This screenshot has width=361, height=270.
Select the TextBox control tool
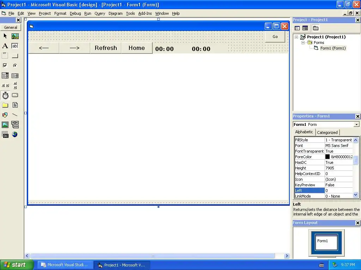[15, 46]
